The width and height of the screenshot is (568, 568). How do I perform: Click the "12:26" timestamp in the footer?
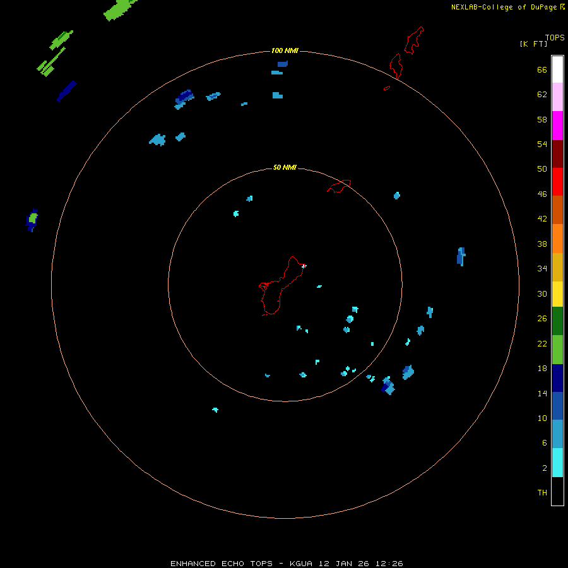pos(389,564)
